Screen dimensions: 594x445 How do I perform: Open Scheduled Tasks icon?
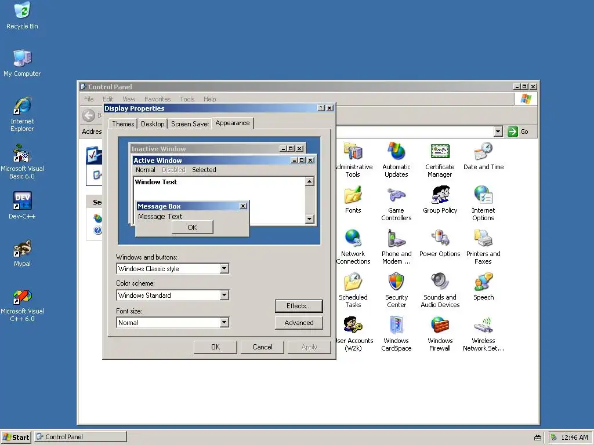(353, 282)
